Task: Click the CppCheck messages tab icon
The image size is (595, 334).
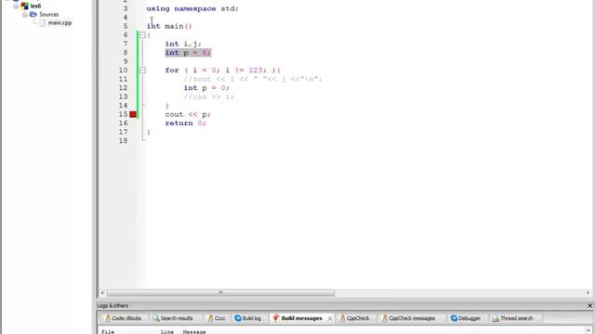Action: (384, 318)
